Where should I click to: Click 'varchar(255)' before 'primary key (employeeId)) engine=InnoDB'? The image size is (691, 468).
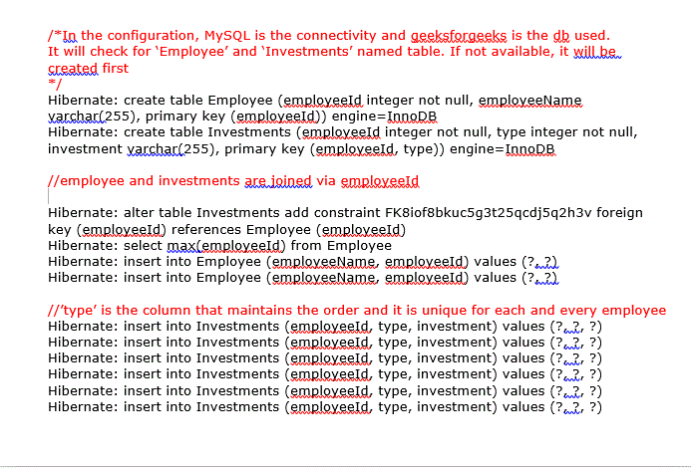(92, 117)
